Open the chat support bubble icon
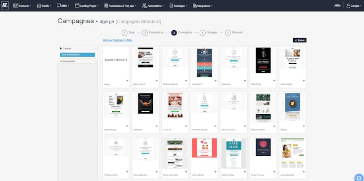This screenshot has height=181, width=364. tap(359, 178)
